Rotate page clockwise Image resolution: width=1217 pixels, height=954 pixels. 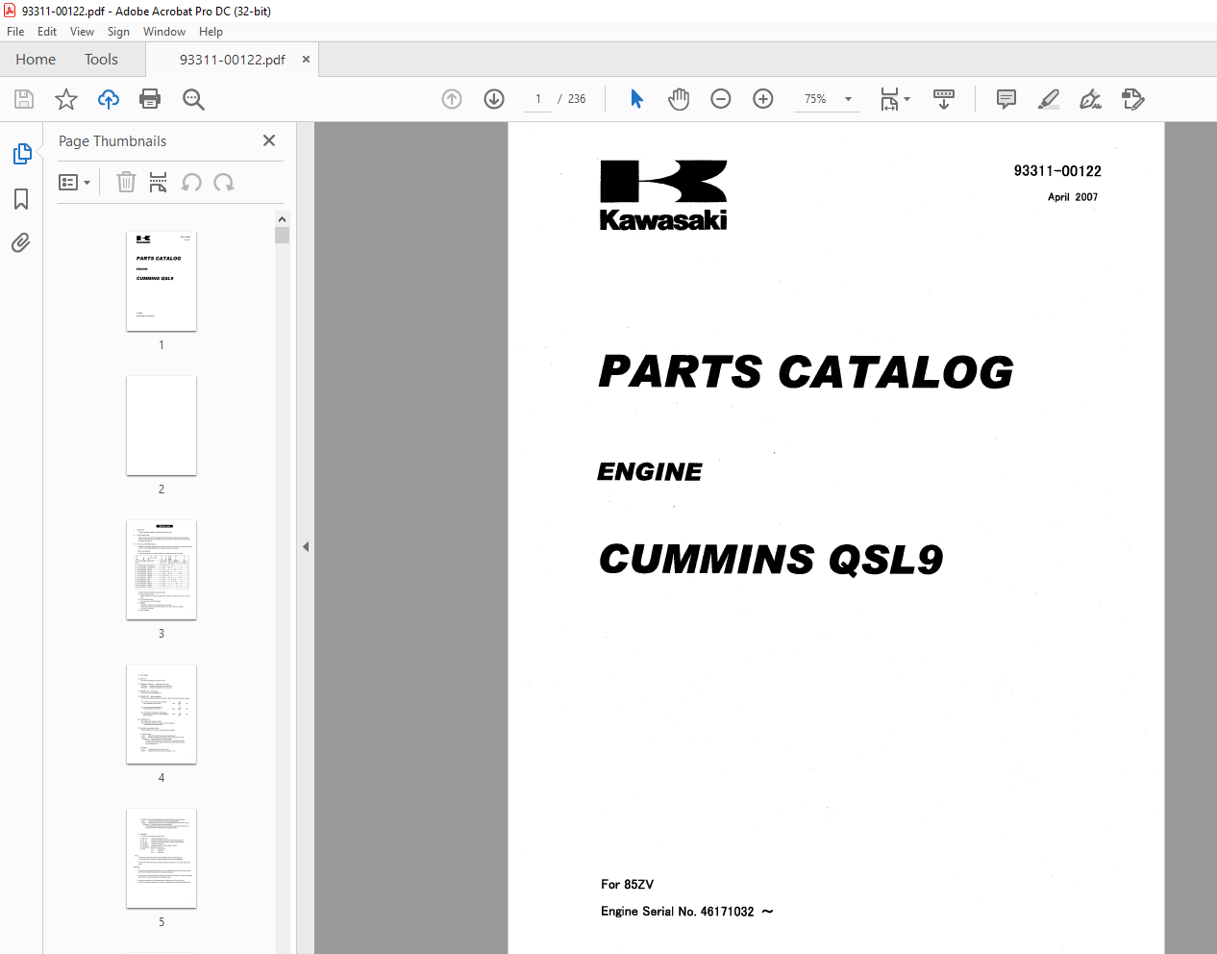(224, 182)
